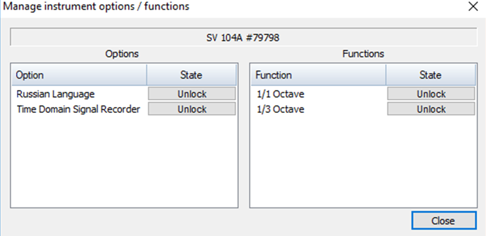This screenshot has height=236, width=486.
Task: Click the Function column header
Action: (x=318, y=75)
